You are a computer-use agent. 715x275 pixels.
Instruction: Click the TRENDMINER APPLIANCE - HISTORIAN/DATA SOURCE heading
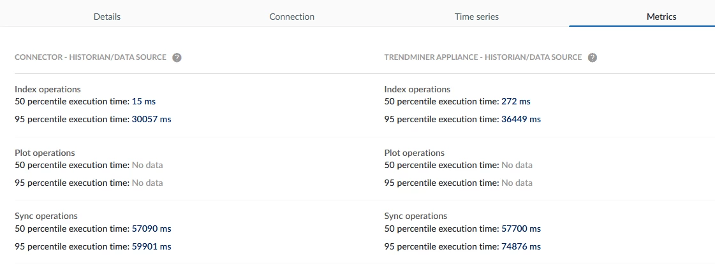tap(483, 57)
